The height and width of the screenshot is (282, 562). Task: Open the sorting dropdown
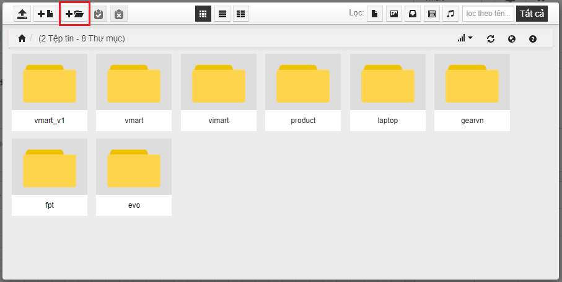pyautogui.click(x=465, y=38)
